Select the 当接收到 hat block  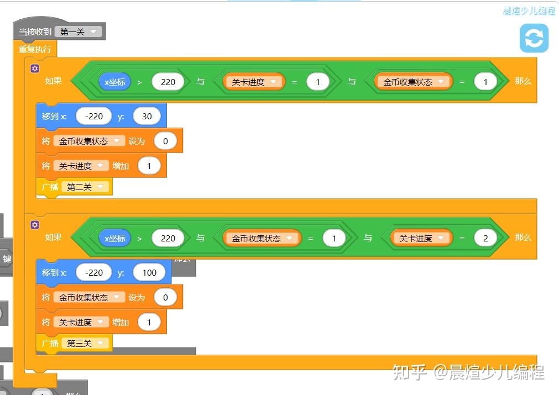35,32
